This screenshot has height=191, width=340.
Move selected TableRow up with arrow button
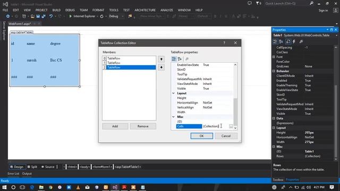point(161,59)
